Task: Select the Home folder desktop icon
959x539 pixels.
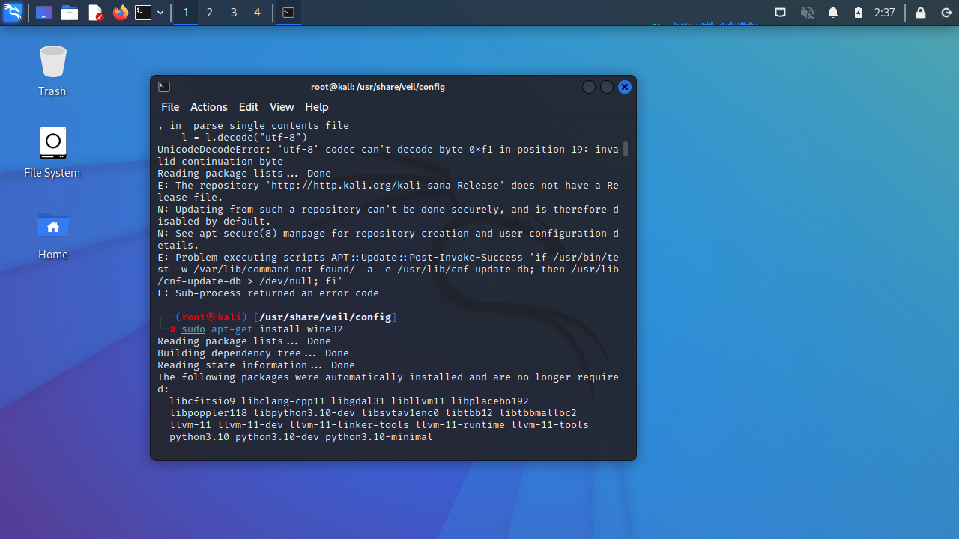Action: click(52, 234)
